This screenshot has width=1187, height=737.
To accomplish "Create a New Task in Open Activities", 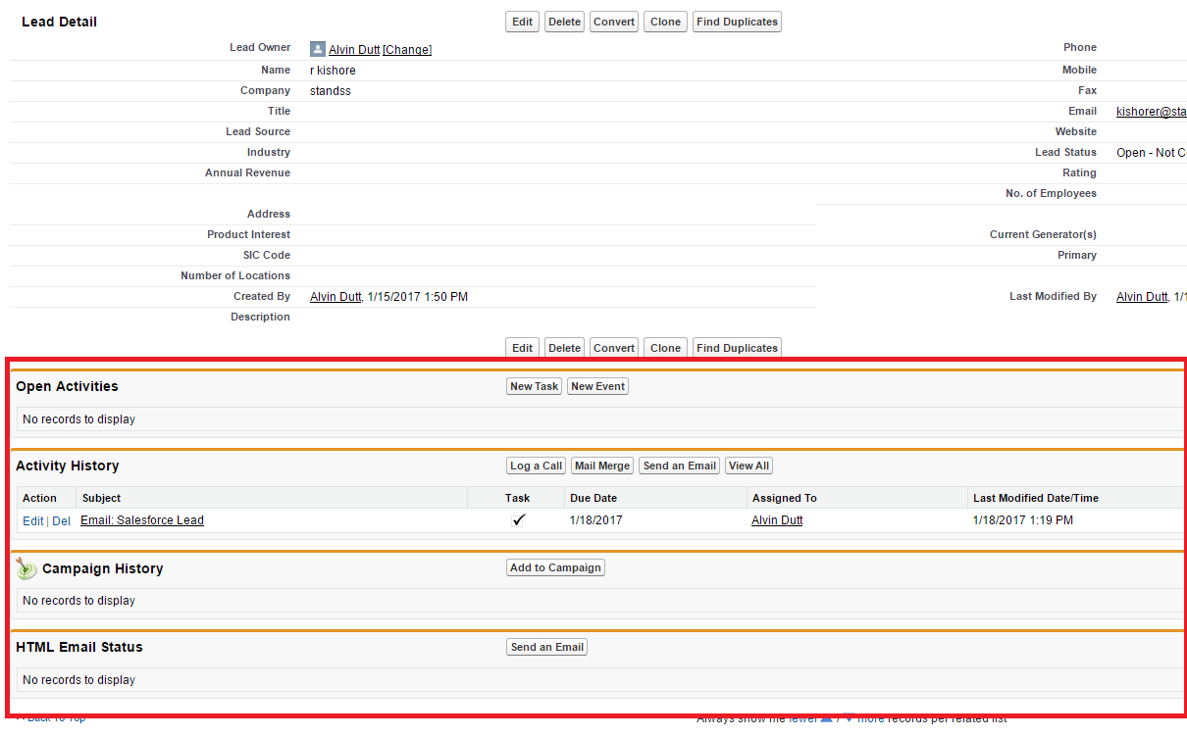I will 535,386.
